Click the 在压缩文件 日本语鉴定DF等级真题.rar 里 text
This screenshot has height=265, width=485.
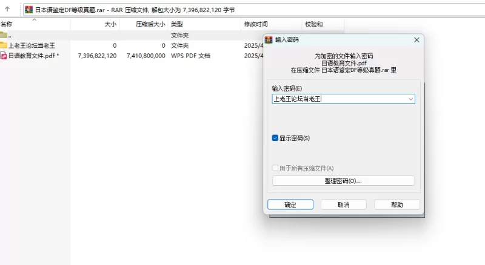coord(343,70)
